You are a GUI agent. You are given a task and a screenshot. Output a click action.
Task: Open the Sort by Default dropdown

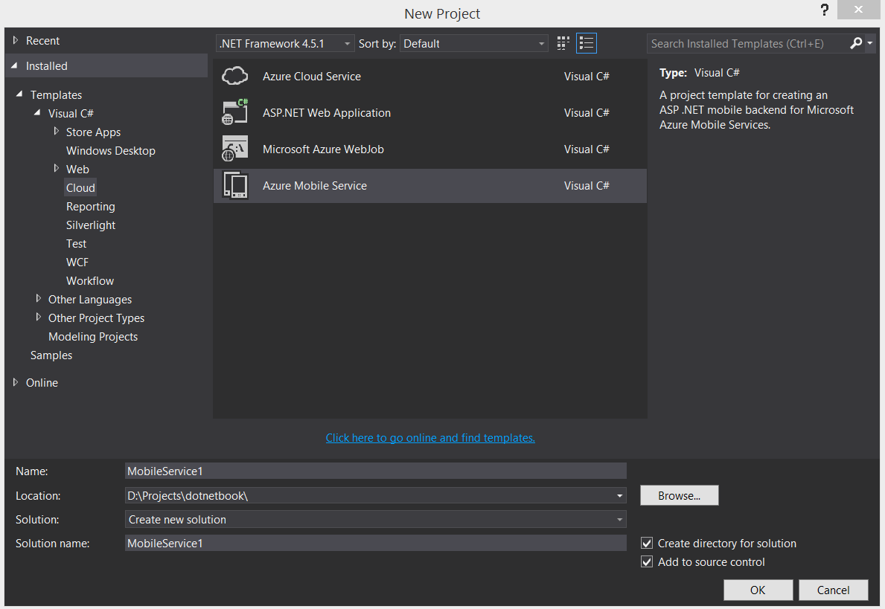(x=473, y=43)
